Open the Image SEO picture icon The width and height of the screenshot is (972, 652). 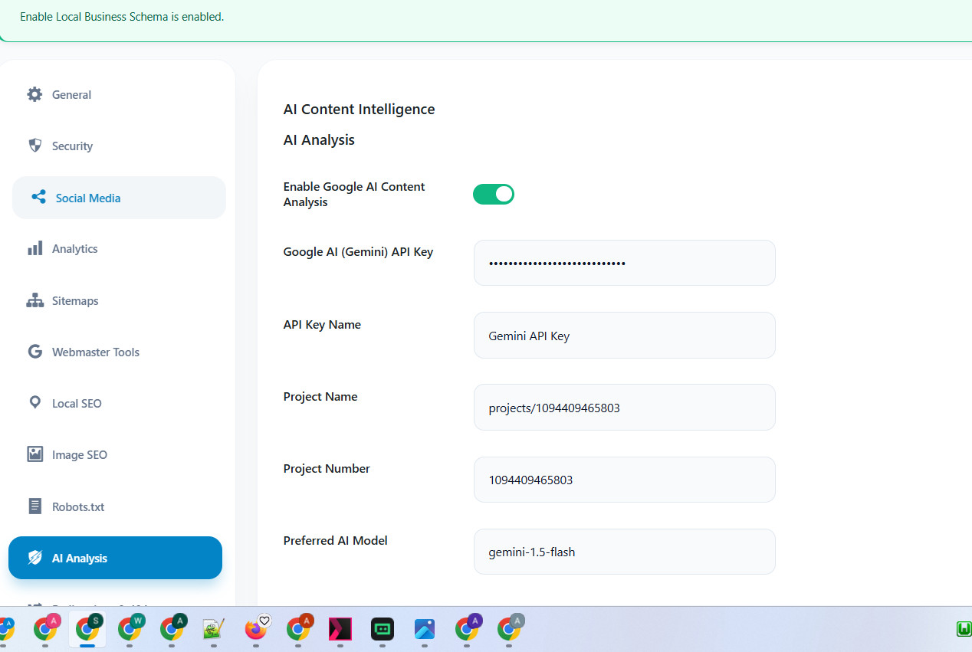click(x=34, y=454)
